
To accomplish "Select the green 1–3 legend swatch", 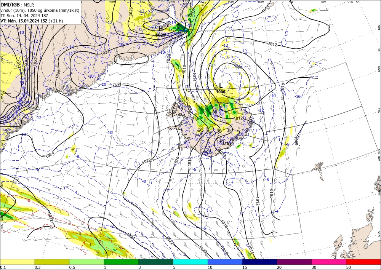I will point(121,262).
